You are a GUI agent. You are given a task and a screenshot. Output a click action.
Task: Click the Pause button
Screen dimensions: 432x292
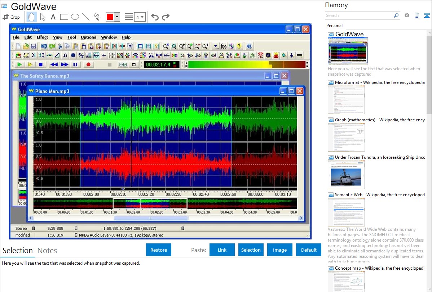tap(75, 65)
